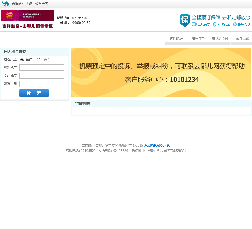Click the Qunar camel logo icon
This screenshot has height=229, width=252.
coord(5,4)
